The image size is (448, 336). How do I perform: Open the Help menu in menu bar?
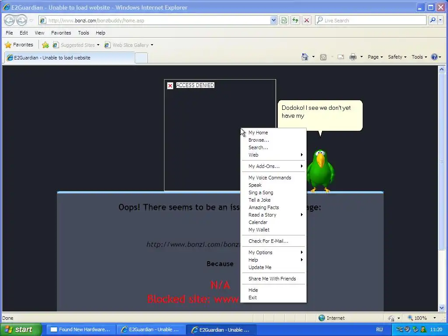[100, 33]
